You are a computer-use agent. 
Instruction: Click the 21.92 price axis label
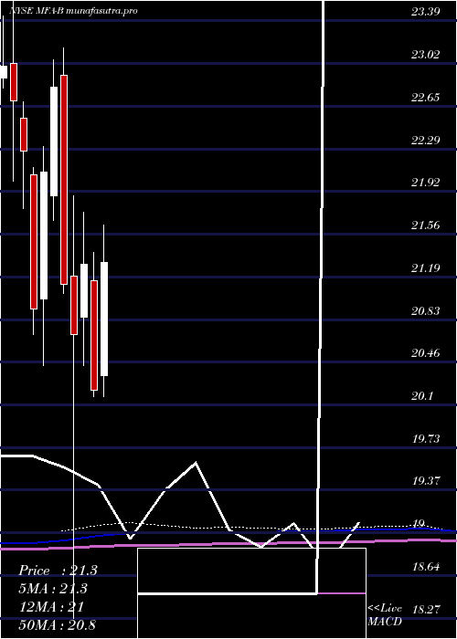coord(425,183)
